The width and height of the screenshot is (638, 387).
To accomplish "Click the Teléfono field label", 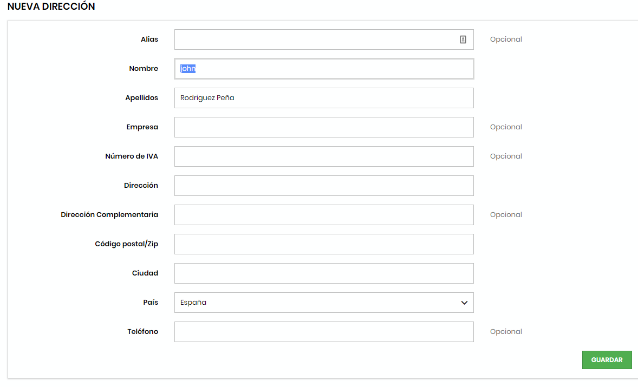I will (142, 332).
